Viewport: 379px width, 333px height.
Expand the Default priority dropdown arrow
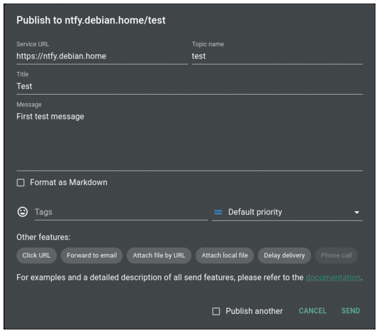coord(356,212)
